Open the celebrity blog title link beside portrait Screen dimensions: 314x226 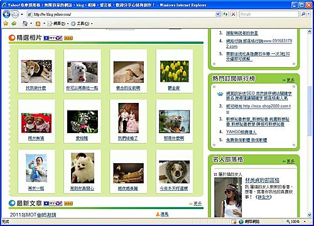pos(262,180)
